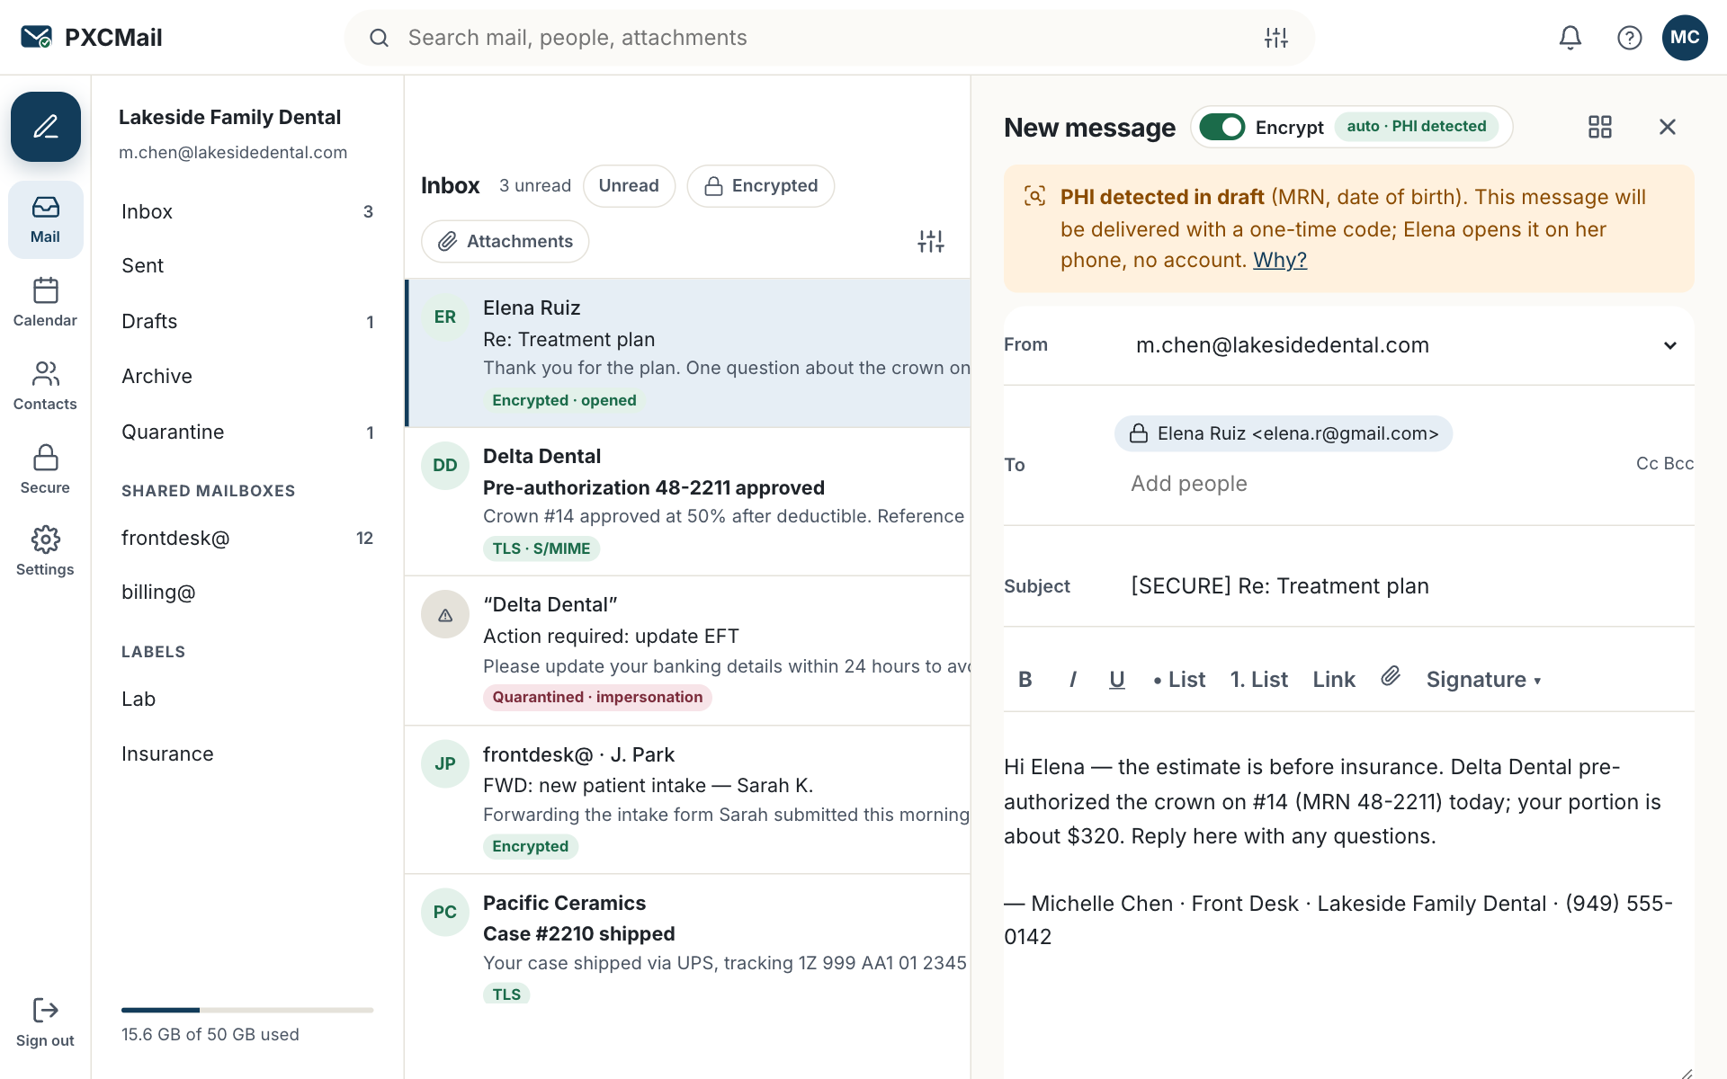The image size is (1727, 1079).
Task: Open FWD: new patient intake email
Action: click(x=688, y=799)
